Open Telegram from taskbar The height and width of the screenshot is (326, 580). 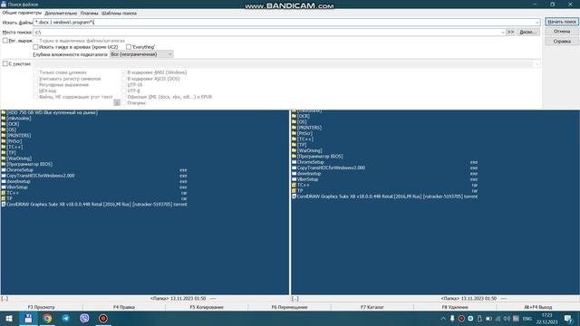66,318
